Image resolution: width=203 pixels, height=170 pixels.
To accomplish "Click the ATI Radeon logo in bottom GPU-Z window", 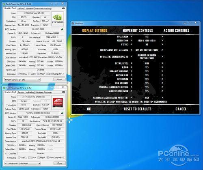I will [x=58, y=102].
